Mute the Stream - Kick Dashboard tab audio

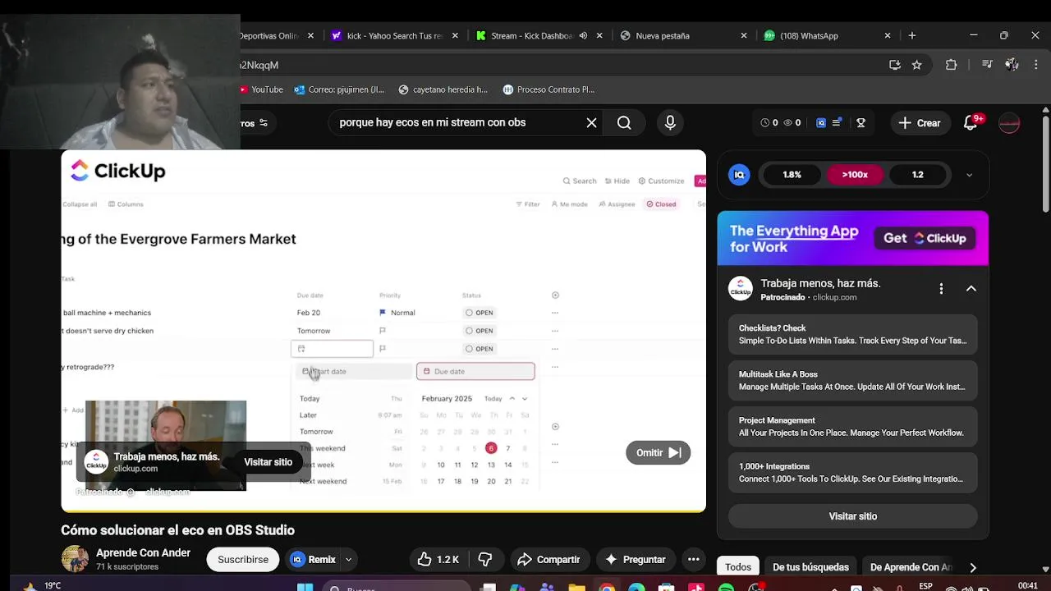tap(583, 35)
